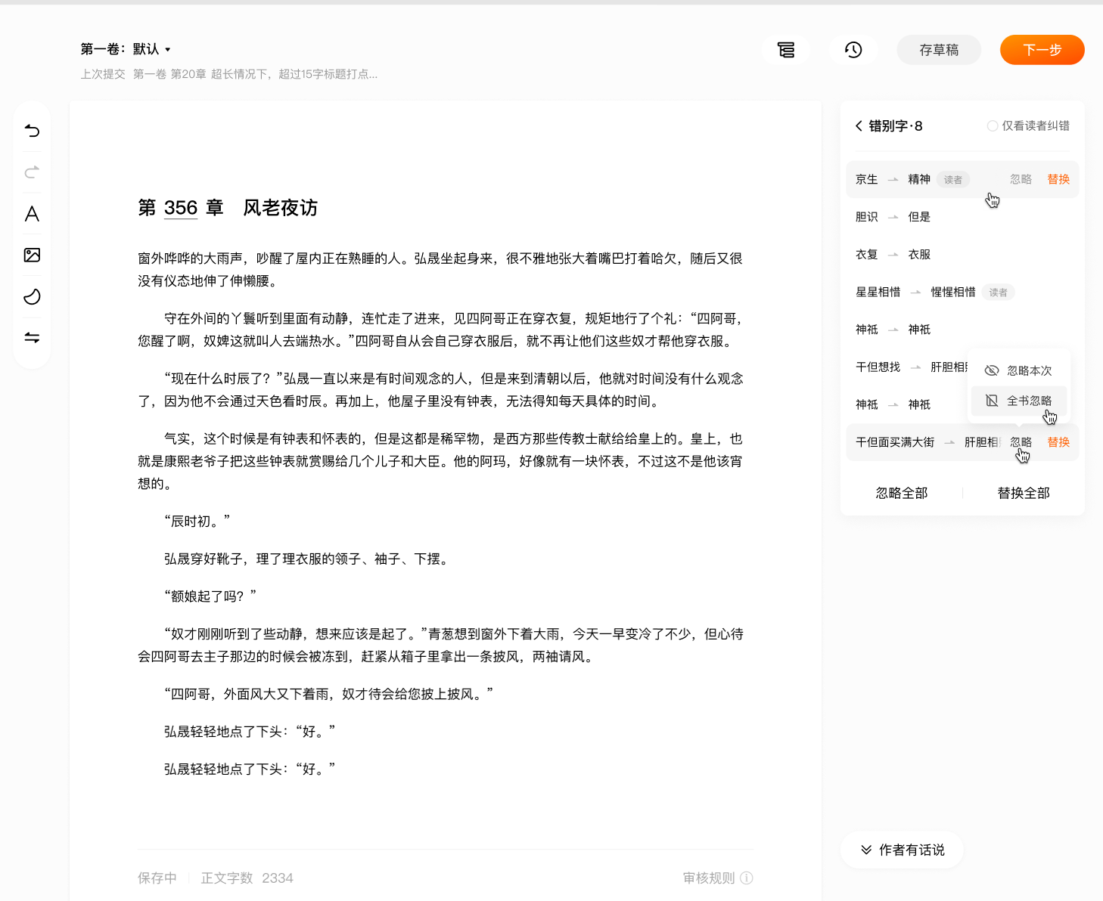Click chapter number 356 field
The image size is (1103, 901).
181,208
